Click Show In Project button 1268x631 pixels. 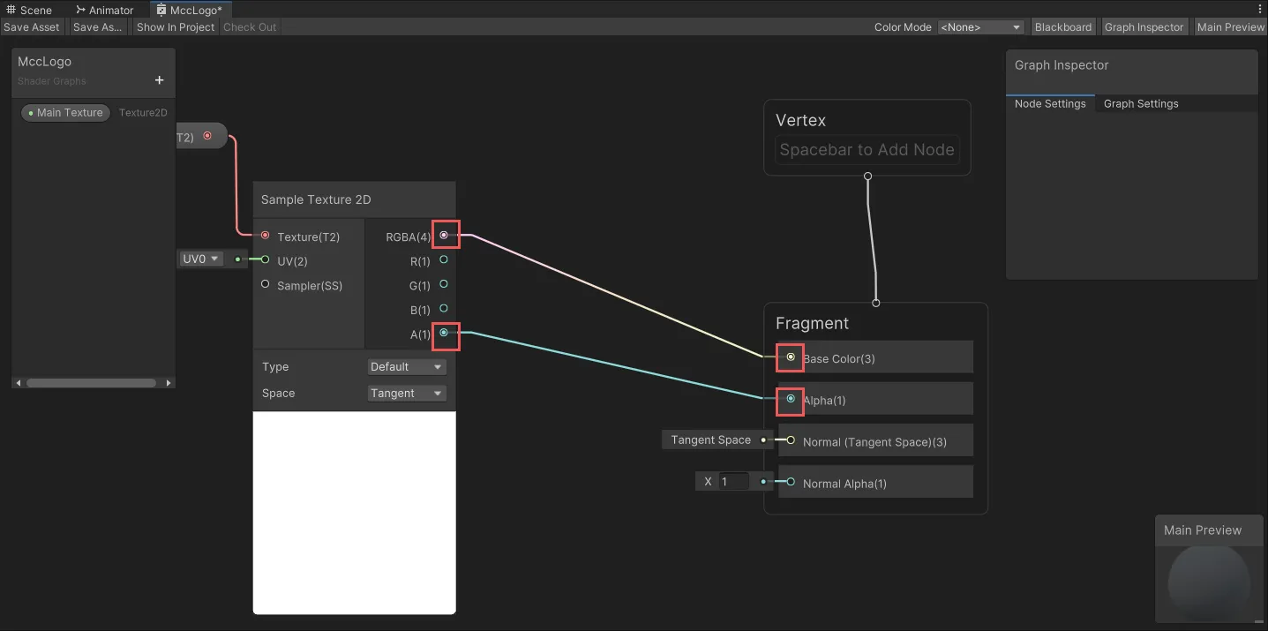[x=176, y=27]
